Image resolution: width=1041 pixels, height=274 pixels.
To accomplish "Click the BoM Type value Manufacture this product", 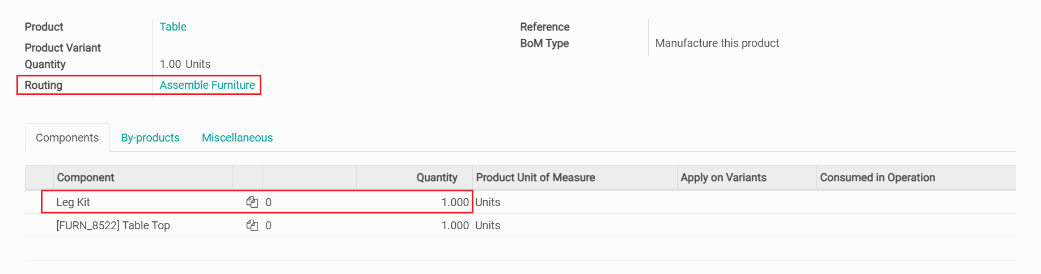I will click(717, 43).
